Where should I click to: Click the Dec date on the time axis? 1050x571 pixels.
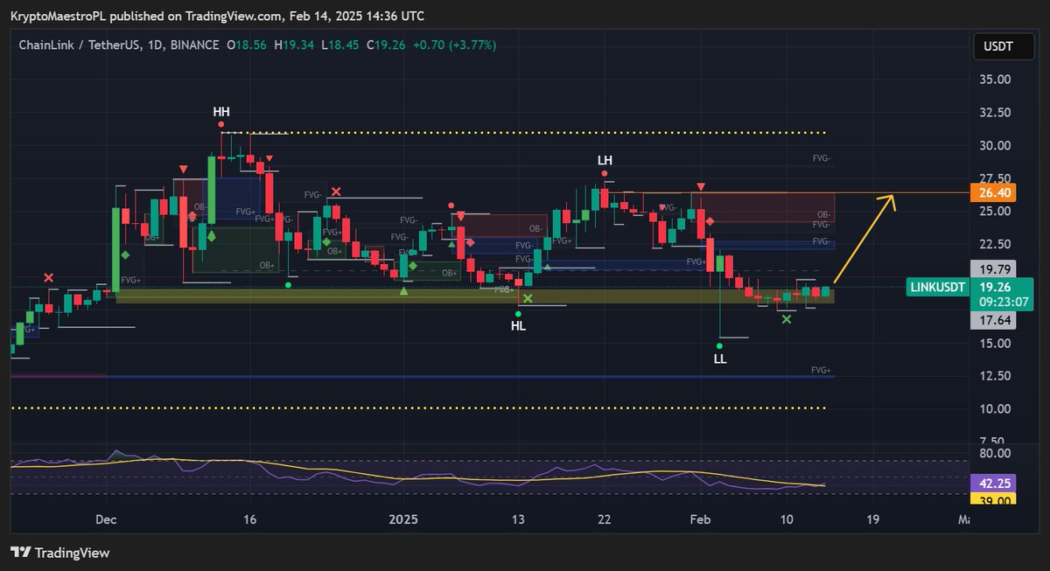point(106,519)
